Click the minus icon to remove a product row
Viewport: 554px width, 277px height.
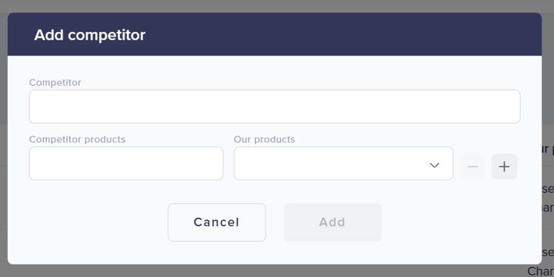(x=472, y=167)
